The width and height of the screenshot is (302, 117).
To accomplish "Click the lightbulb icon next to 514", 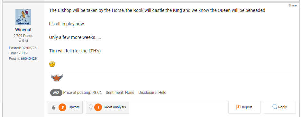I will click(19, 40).
